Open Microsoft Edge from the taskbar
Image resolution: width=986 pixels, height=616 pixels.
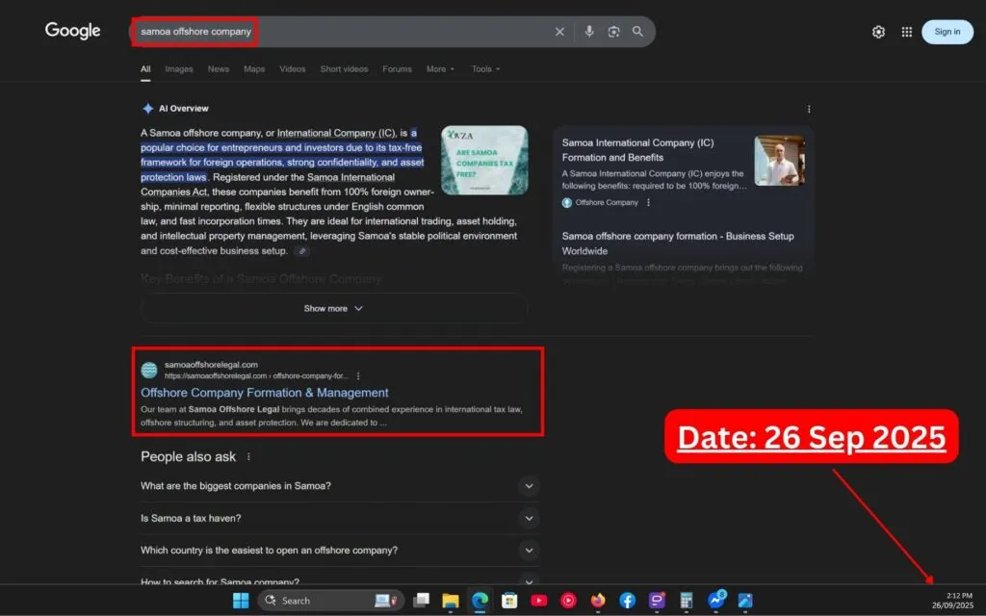pyautogui.click(x=479, y=601)
